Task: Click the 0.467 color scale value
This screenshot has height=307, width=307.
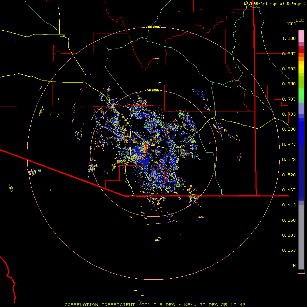Action: click(x=289, y=190)
